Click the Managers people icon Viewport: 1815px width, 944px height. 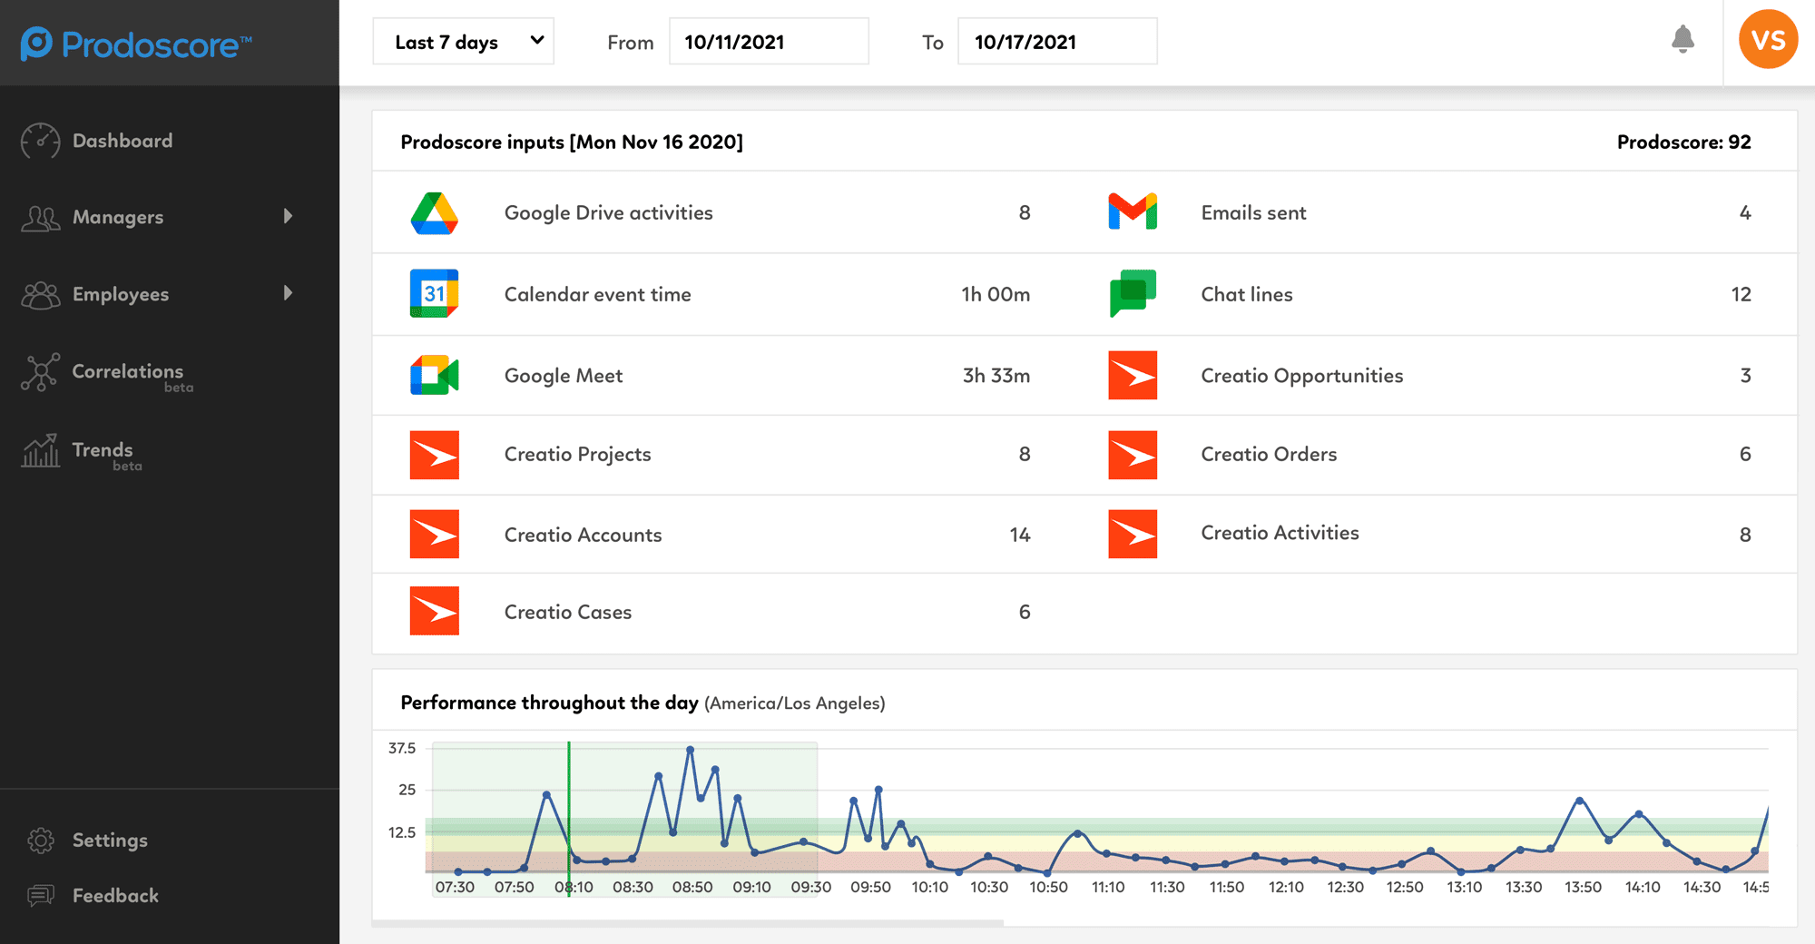click(x=40, y=218)
